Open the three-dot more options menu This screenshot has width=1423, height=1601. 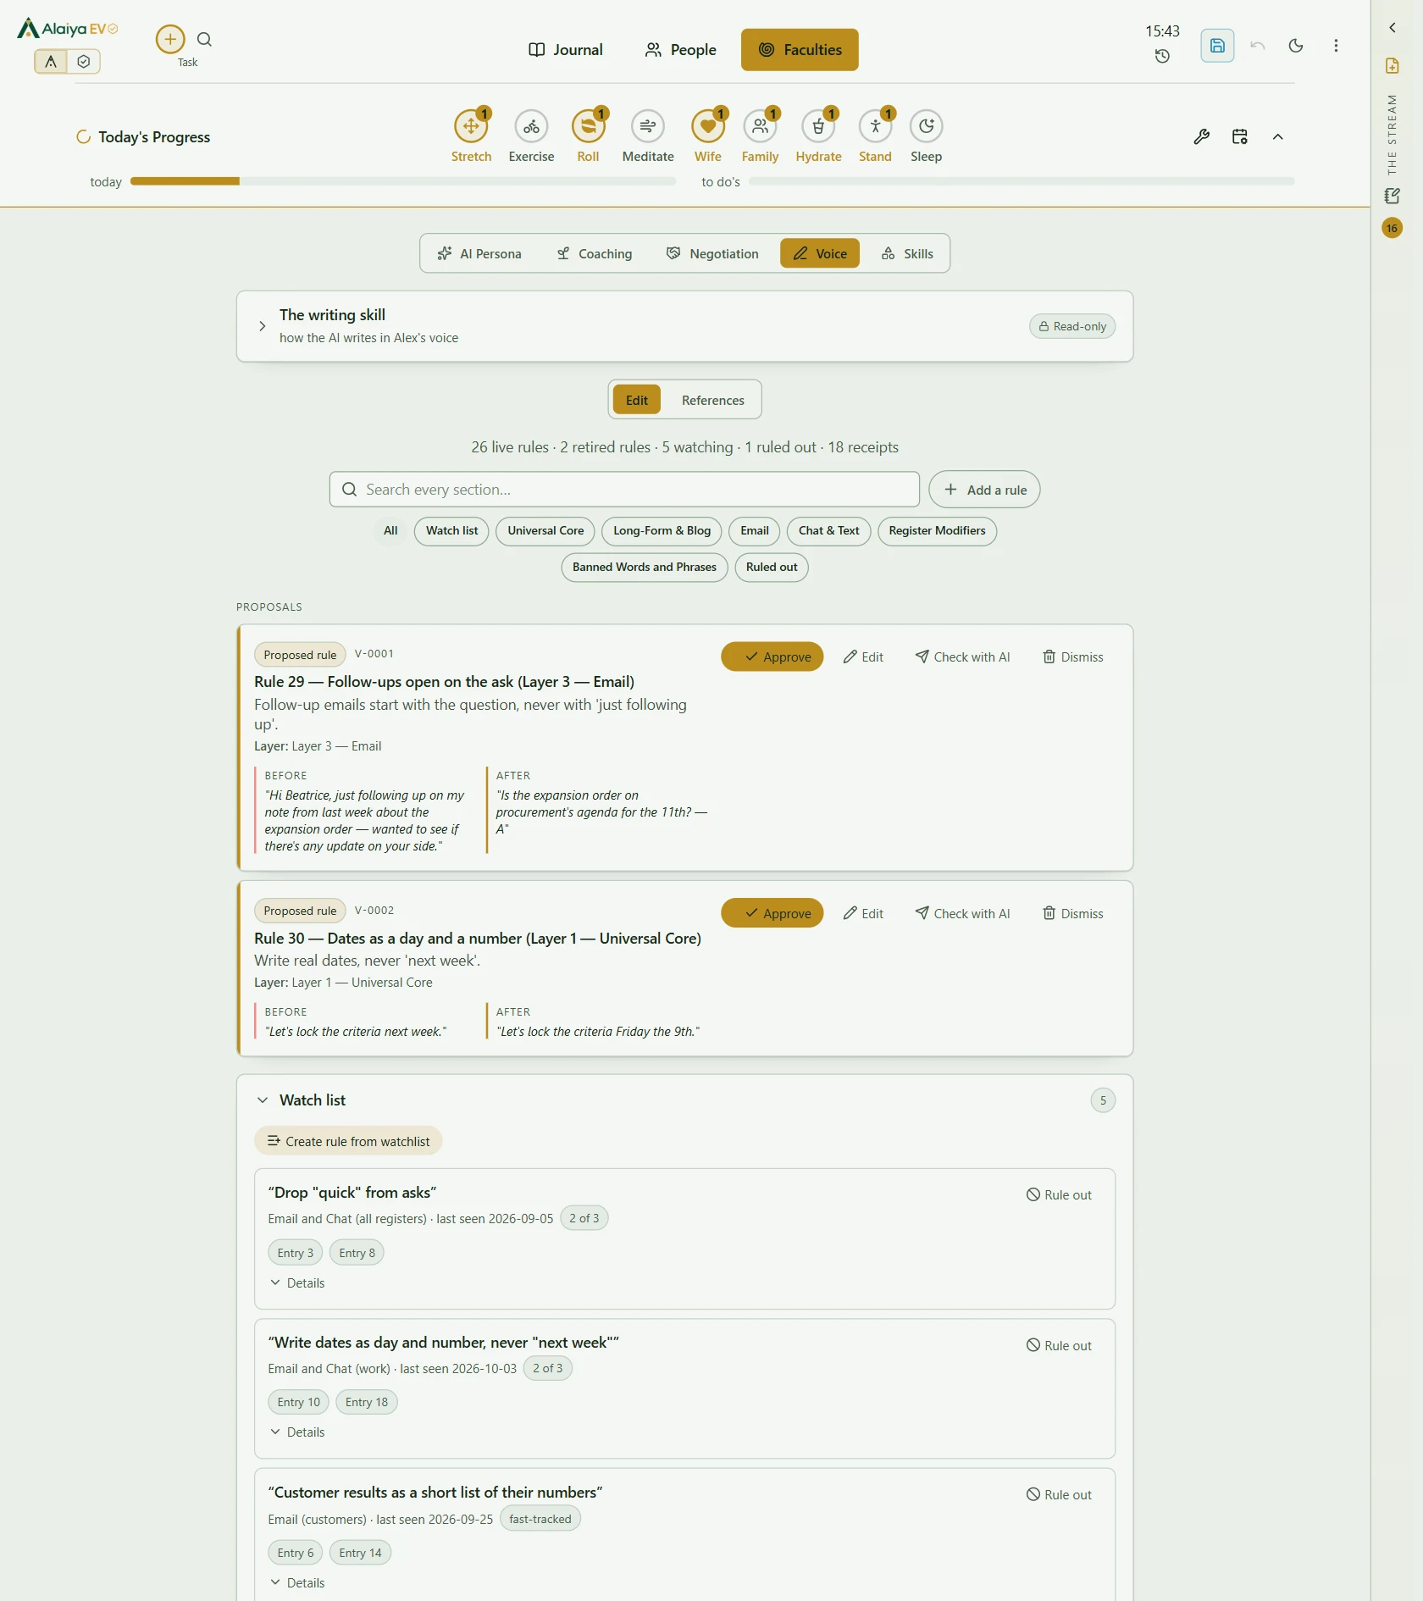[1336, 46]
